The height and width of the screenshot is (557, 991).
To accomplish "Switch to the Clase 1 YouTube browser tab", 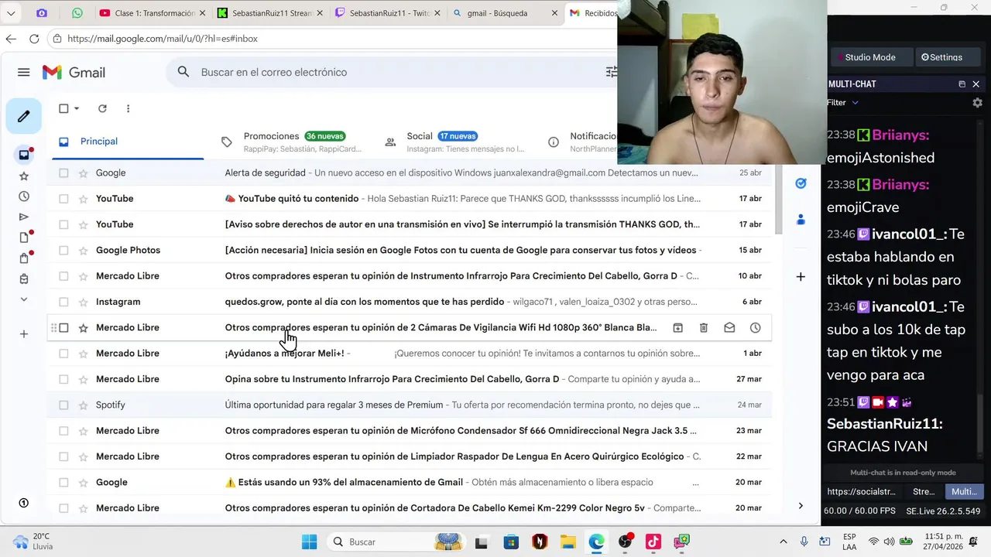I will (153, 13).
